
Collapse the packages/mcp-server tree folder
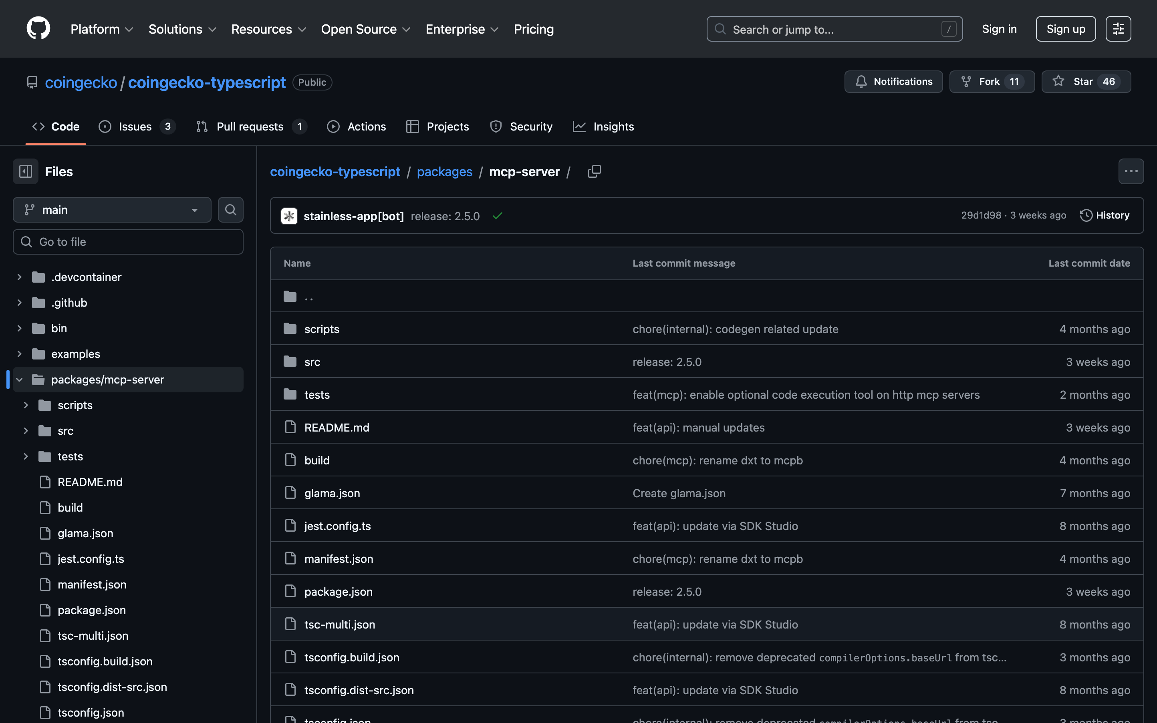[x=19, y=380]
